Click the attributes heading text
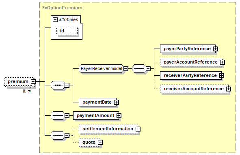The width and height of the screenshot is (240, 155). (68, 19)
